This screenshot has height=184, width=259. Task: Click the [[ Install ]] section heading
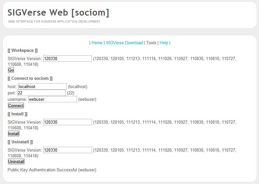17,114
